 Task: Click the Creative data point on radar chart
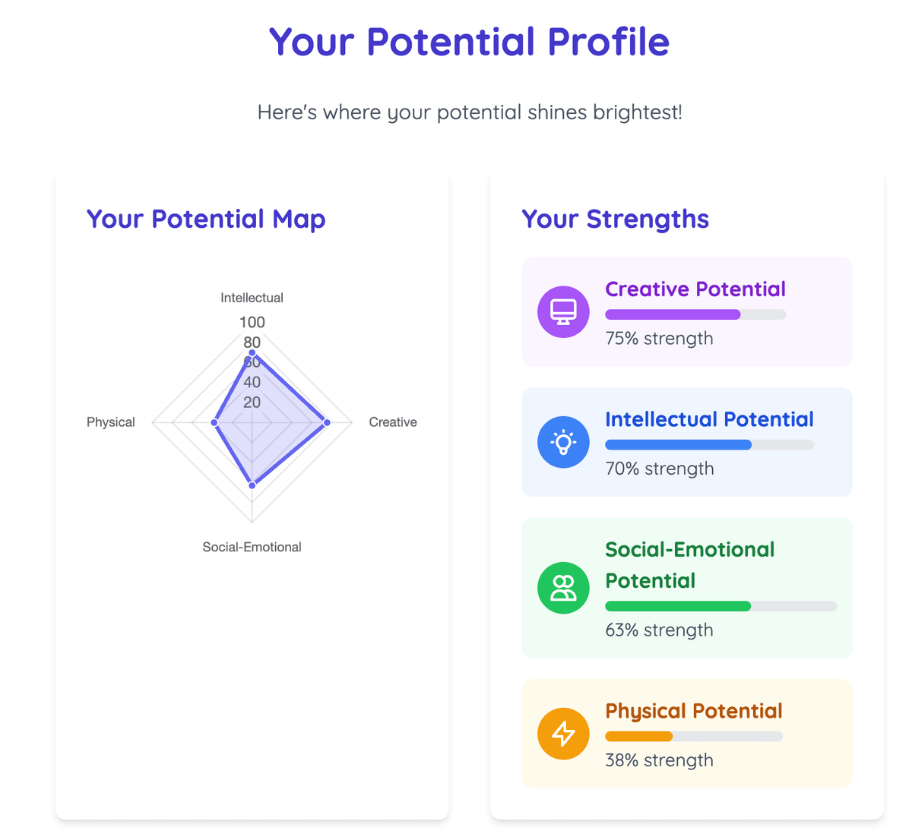[327, 422]
